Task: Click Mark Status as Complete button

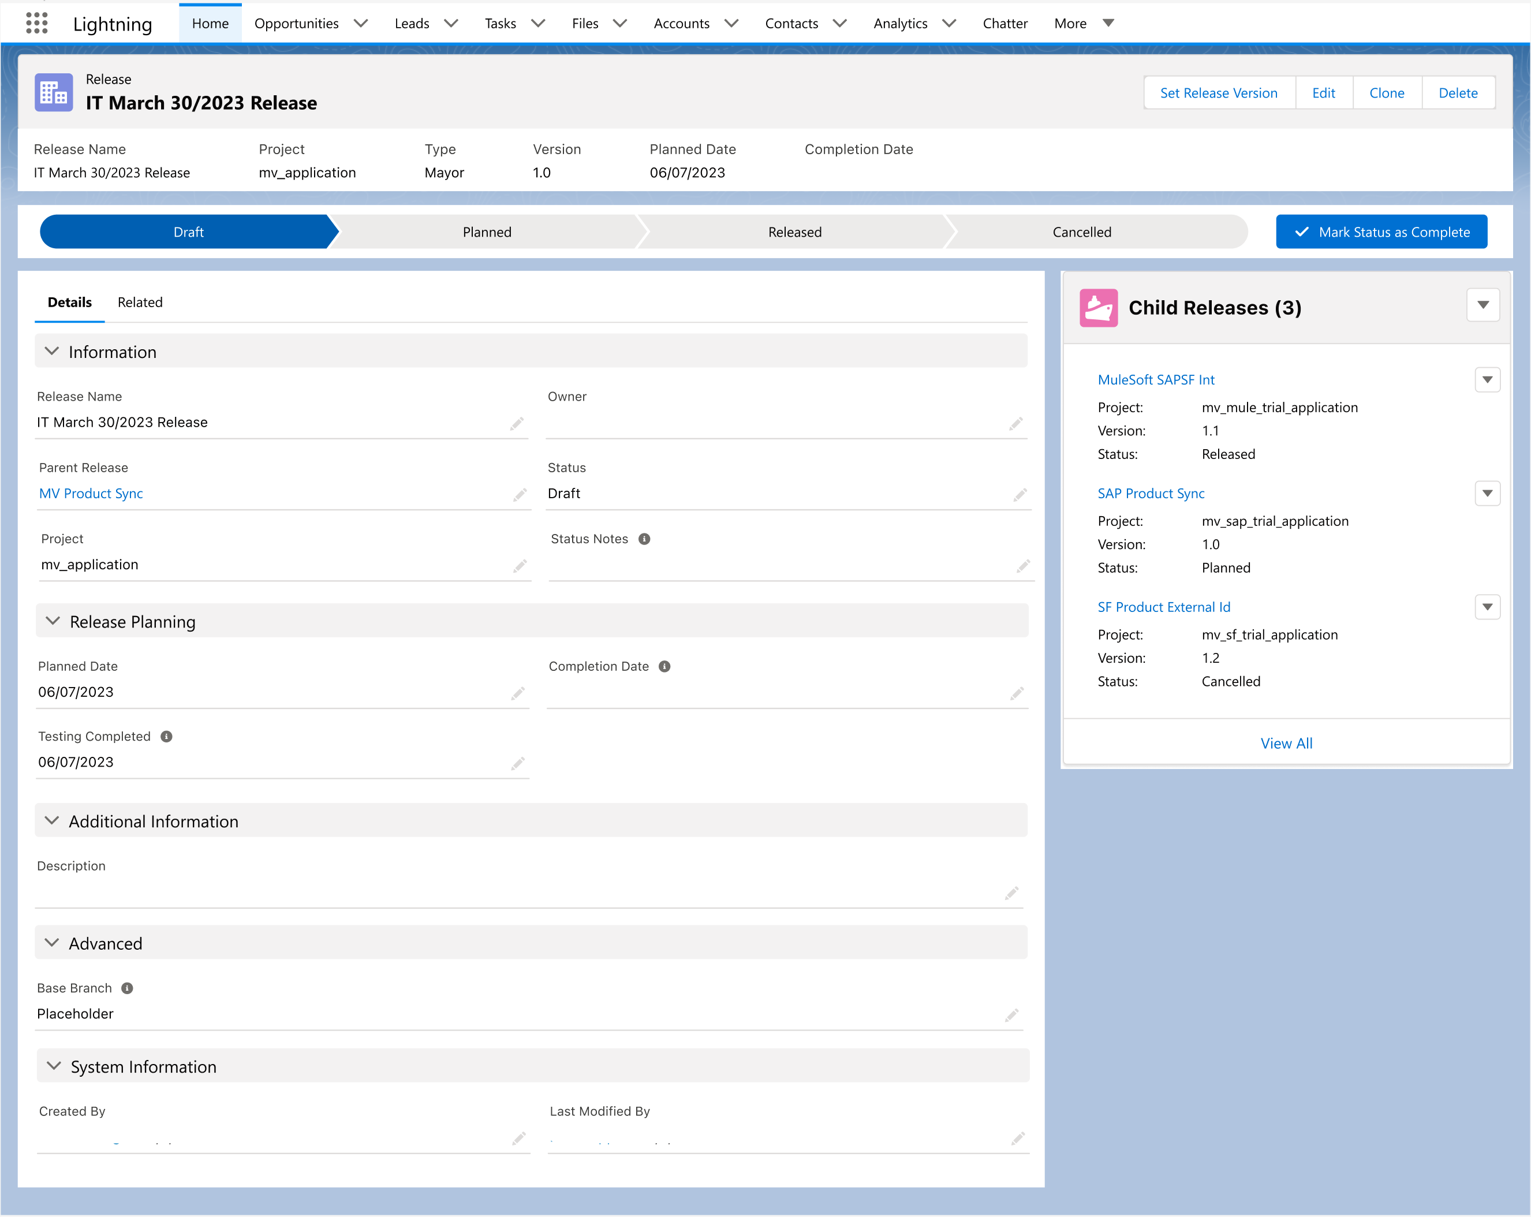Action: point(1381,232)
